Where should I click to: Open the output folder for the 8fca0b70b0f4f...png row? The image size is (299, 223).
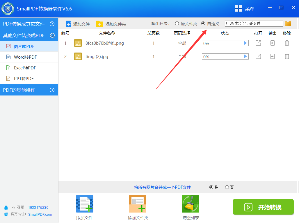[273, 43]
